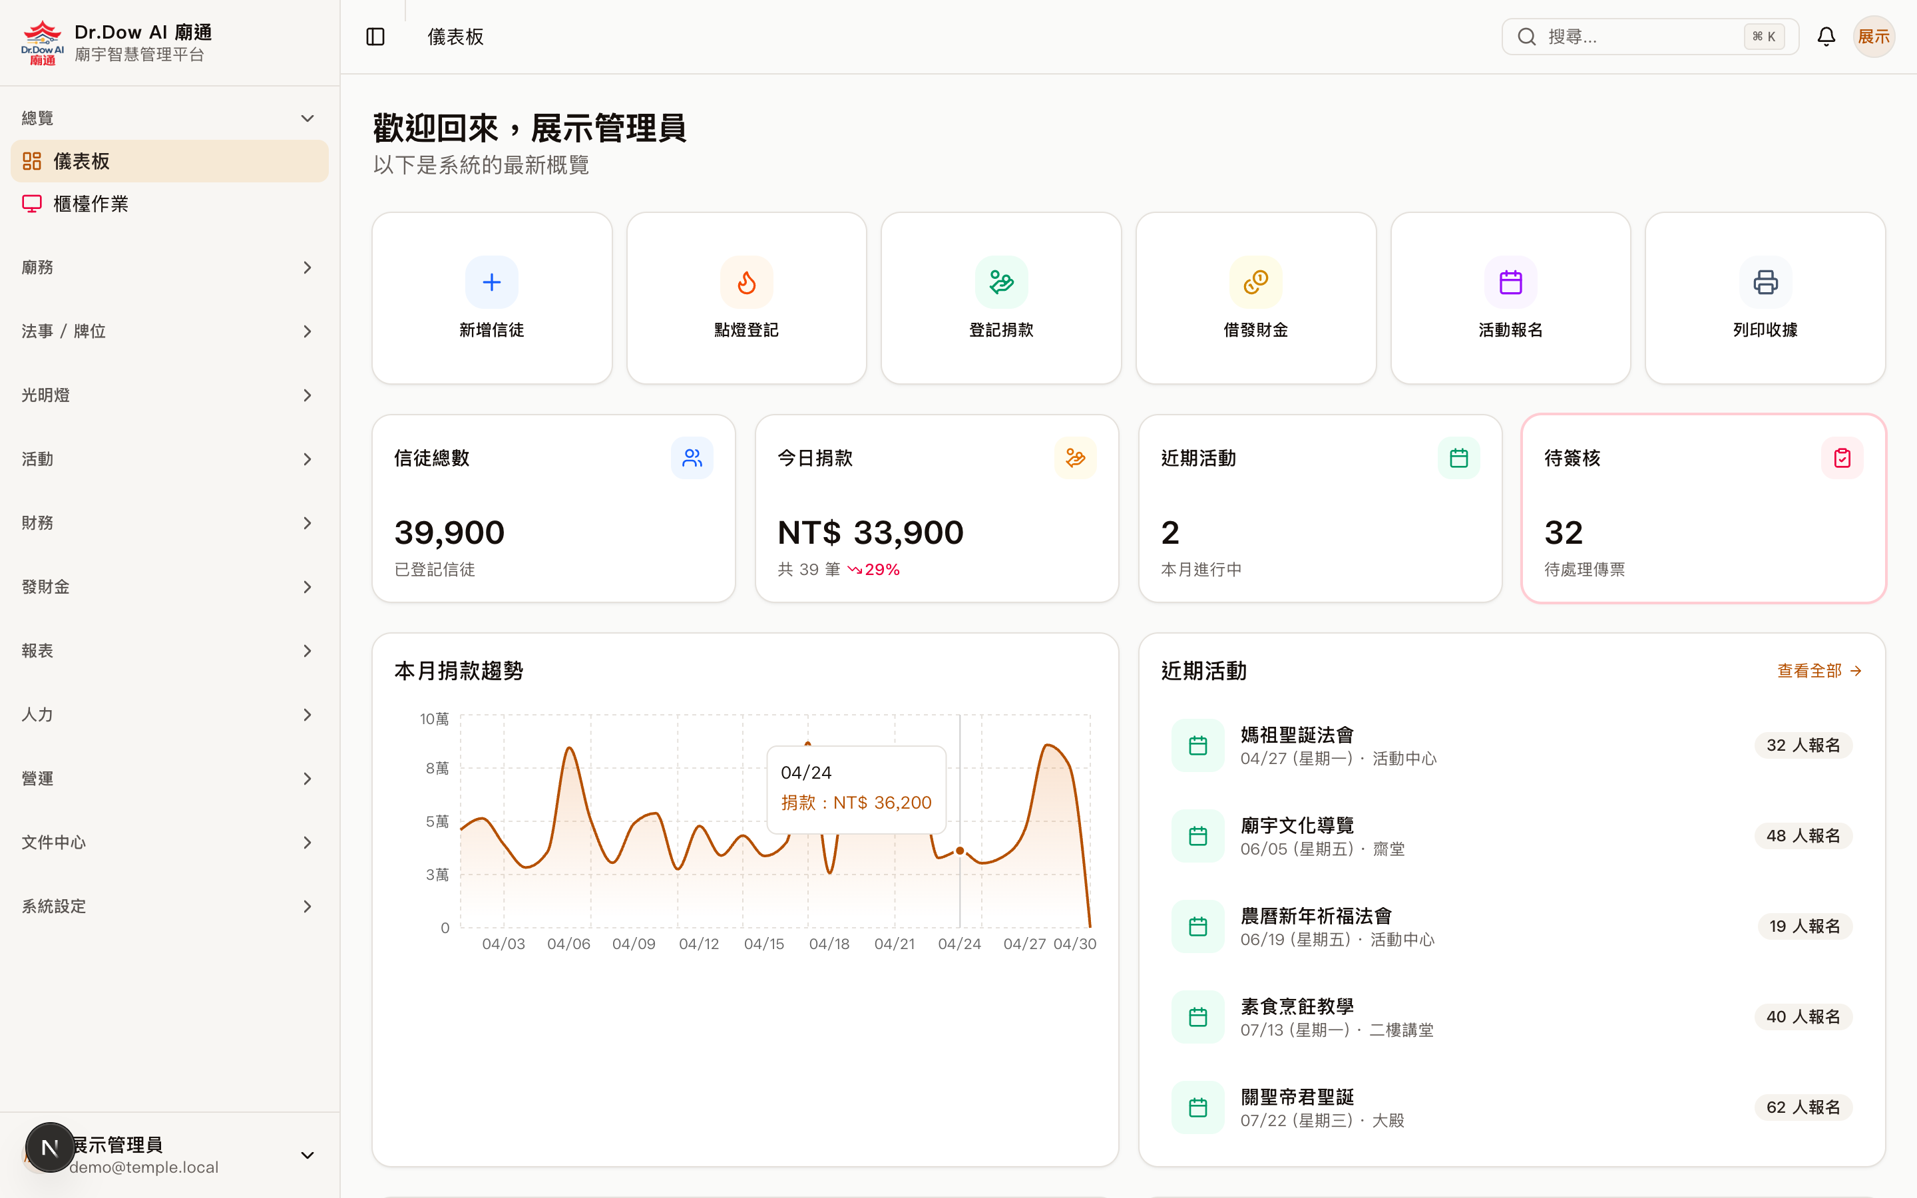Open 借發財金 coins icon shortcut
This screenshot has height=1198, width=1917.
(x=1255, y=282)
